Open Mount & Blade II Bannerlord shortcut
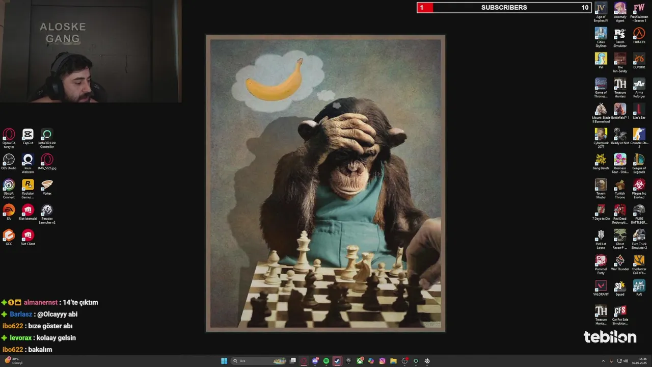652x367 pixels. 601,113
